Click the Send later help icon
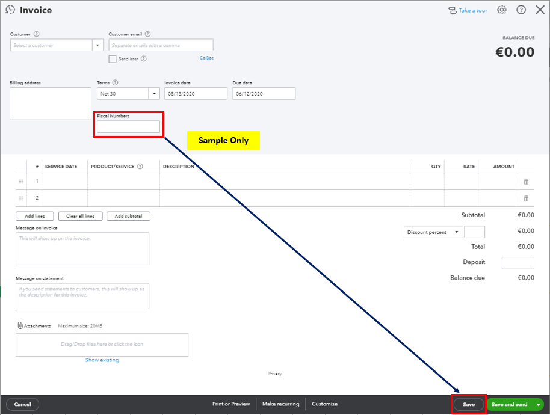The width and height of the screenshot is (550, 415). pyautogui.click(x=143, y=58)
